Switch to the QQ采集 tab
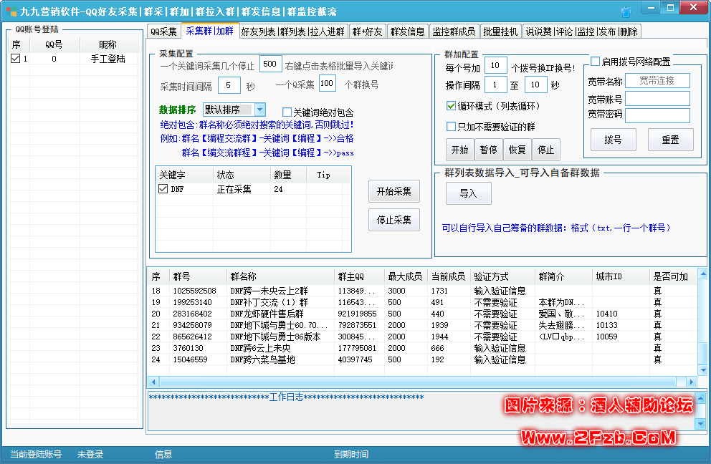Image resolution: width=711 pixels, height=464 pixels. click(x=164, y=32)
